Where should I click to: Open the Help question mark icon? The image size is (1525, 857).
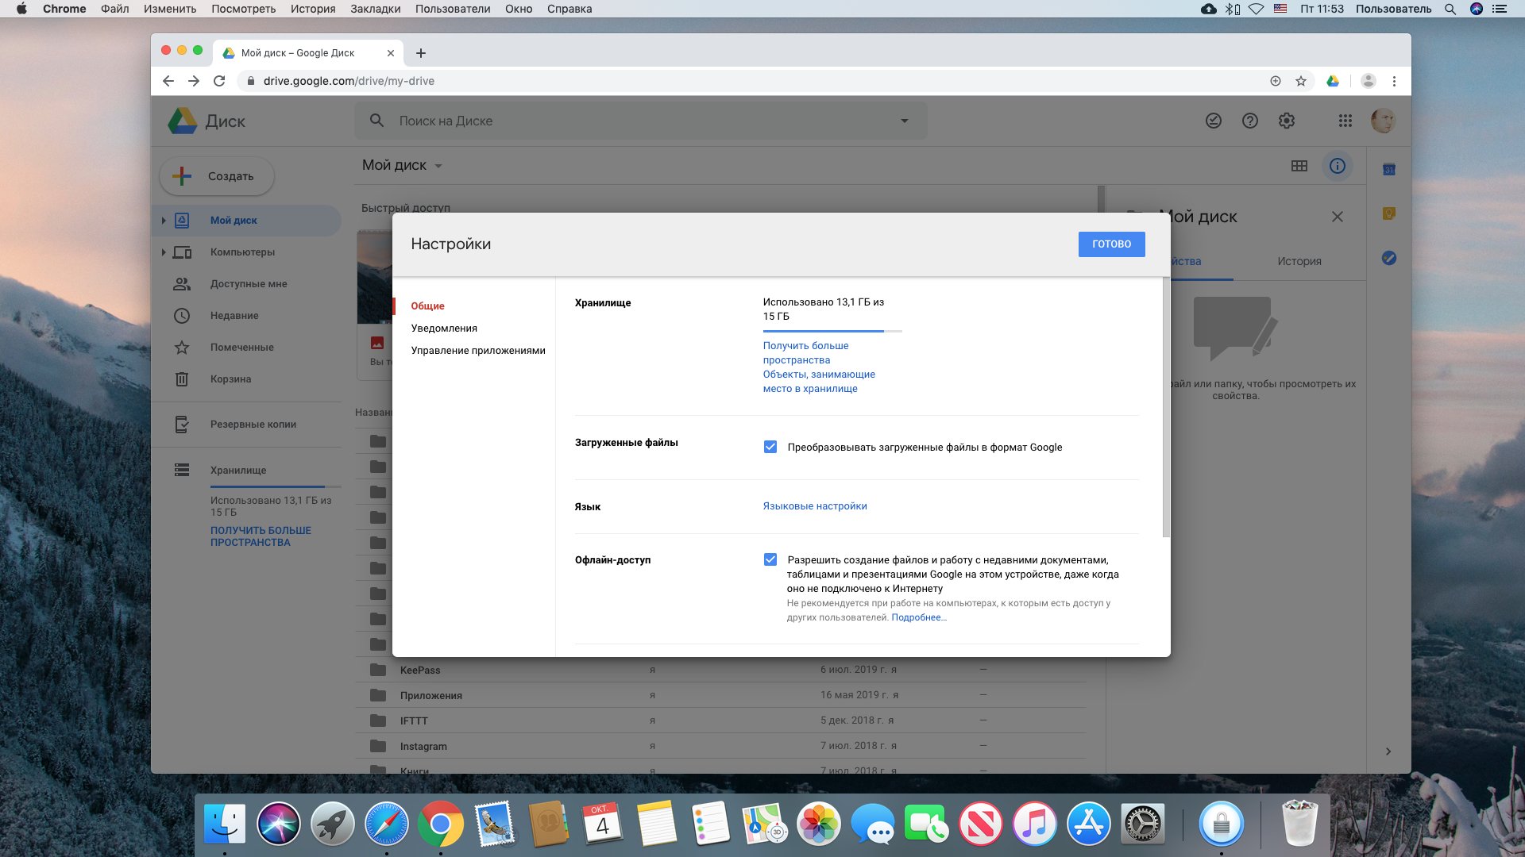click(x=1249, y=121)
